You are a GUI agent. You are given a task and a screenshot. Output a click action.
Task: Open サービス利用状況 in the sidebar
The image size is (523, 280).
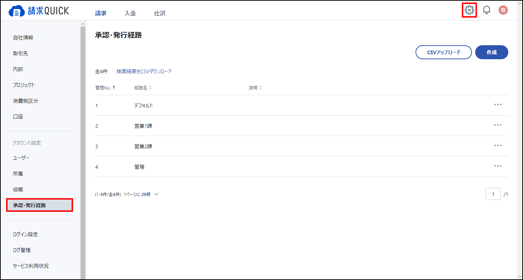pyautogui.click(x=31, y=266)
